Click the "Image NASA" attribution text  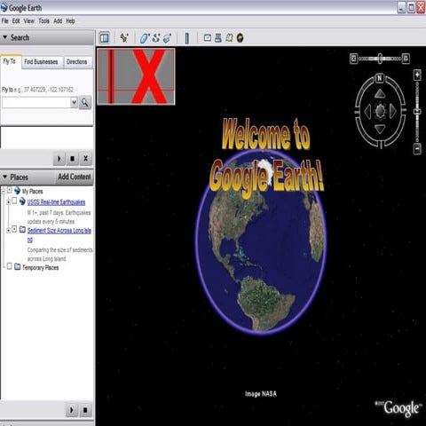tap(261, 394)
